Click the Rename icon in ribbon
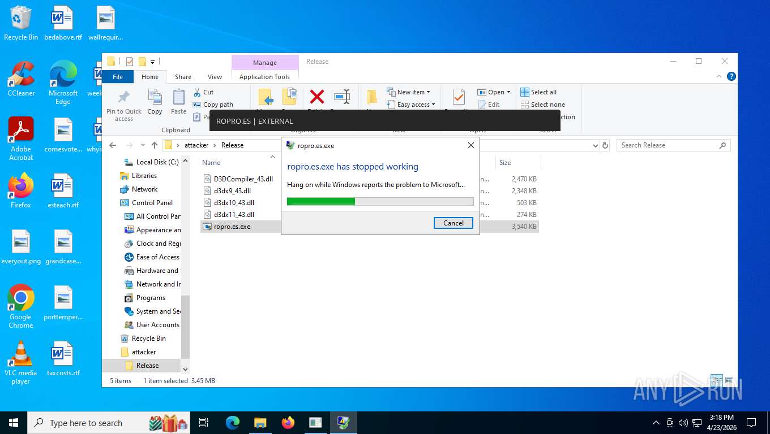Viewport: 770px width, 434px height. (342, 97)
